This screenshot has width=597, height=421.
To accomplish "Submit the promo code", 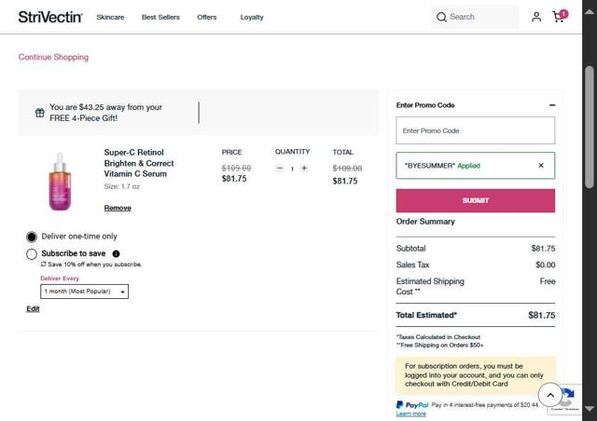I will pyautogui.click(x=476, y=200).
